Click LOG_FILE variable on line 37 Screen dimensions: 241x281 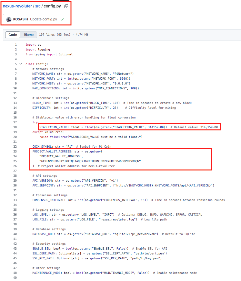39,219
